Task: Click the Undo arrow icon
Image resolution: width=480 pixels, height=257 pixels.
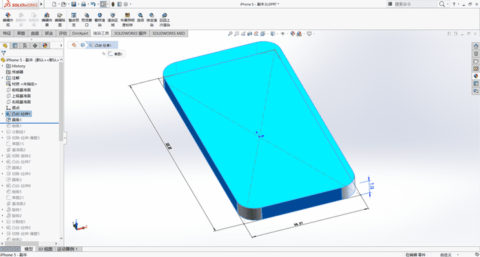Action: point(93,4)
